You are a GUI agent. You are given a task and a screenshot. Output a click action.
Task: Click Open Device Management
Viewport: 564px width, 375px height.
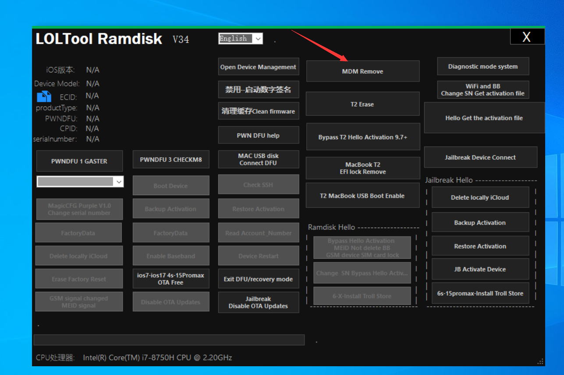[x=259, y=67]
